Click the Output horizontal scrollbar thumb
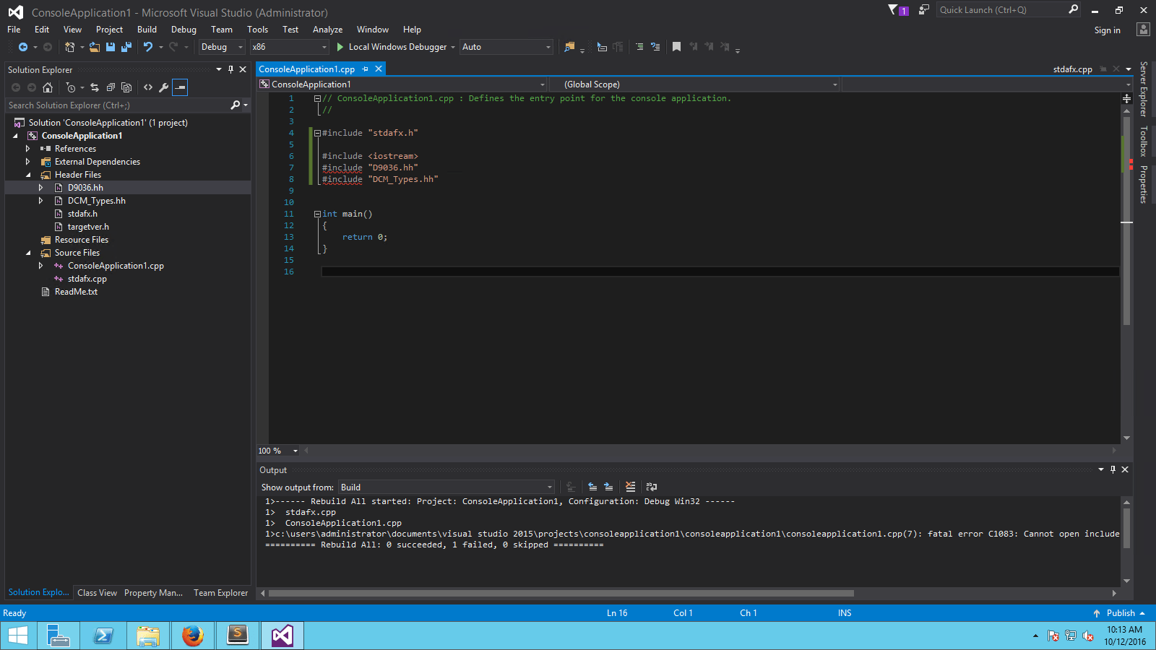This screenshot has width=1156, height=650. pyautogui.click(x=561, y=594)
